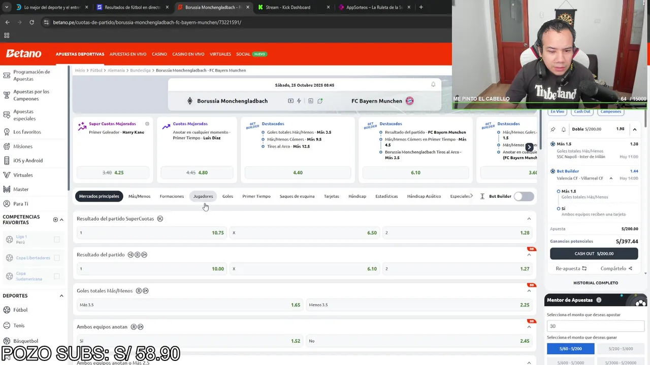The height and width of the screenshot is (365, 650).
Task: Click the bet amount input field showing 30
Action: tap(596, 326)
